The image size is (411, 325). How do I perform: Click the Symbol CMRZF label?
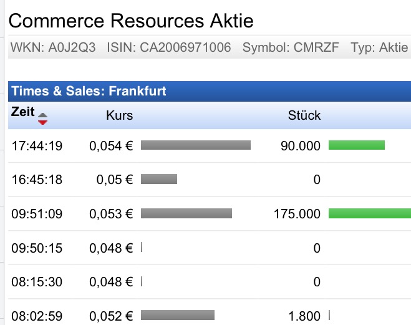(x=291, y=47)
